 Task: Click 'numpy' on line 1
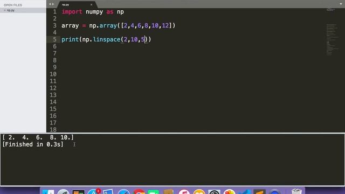coord(94,12)
